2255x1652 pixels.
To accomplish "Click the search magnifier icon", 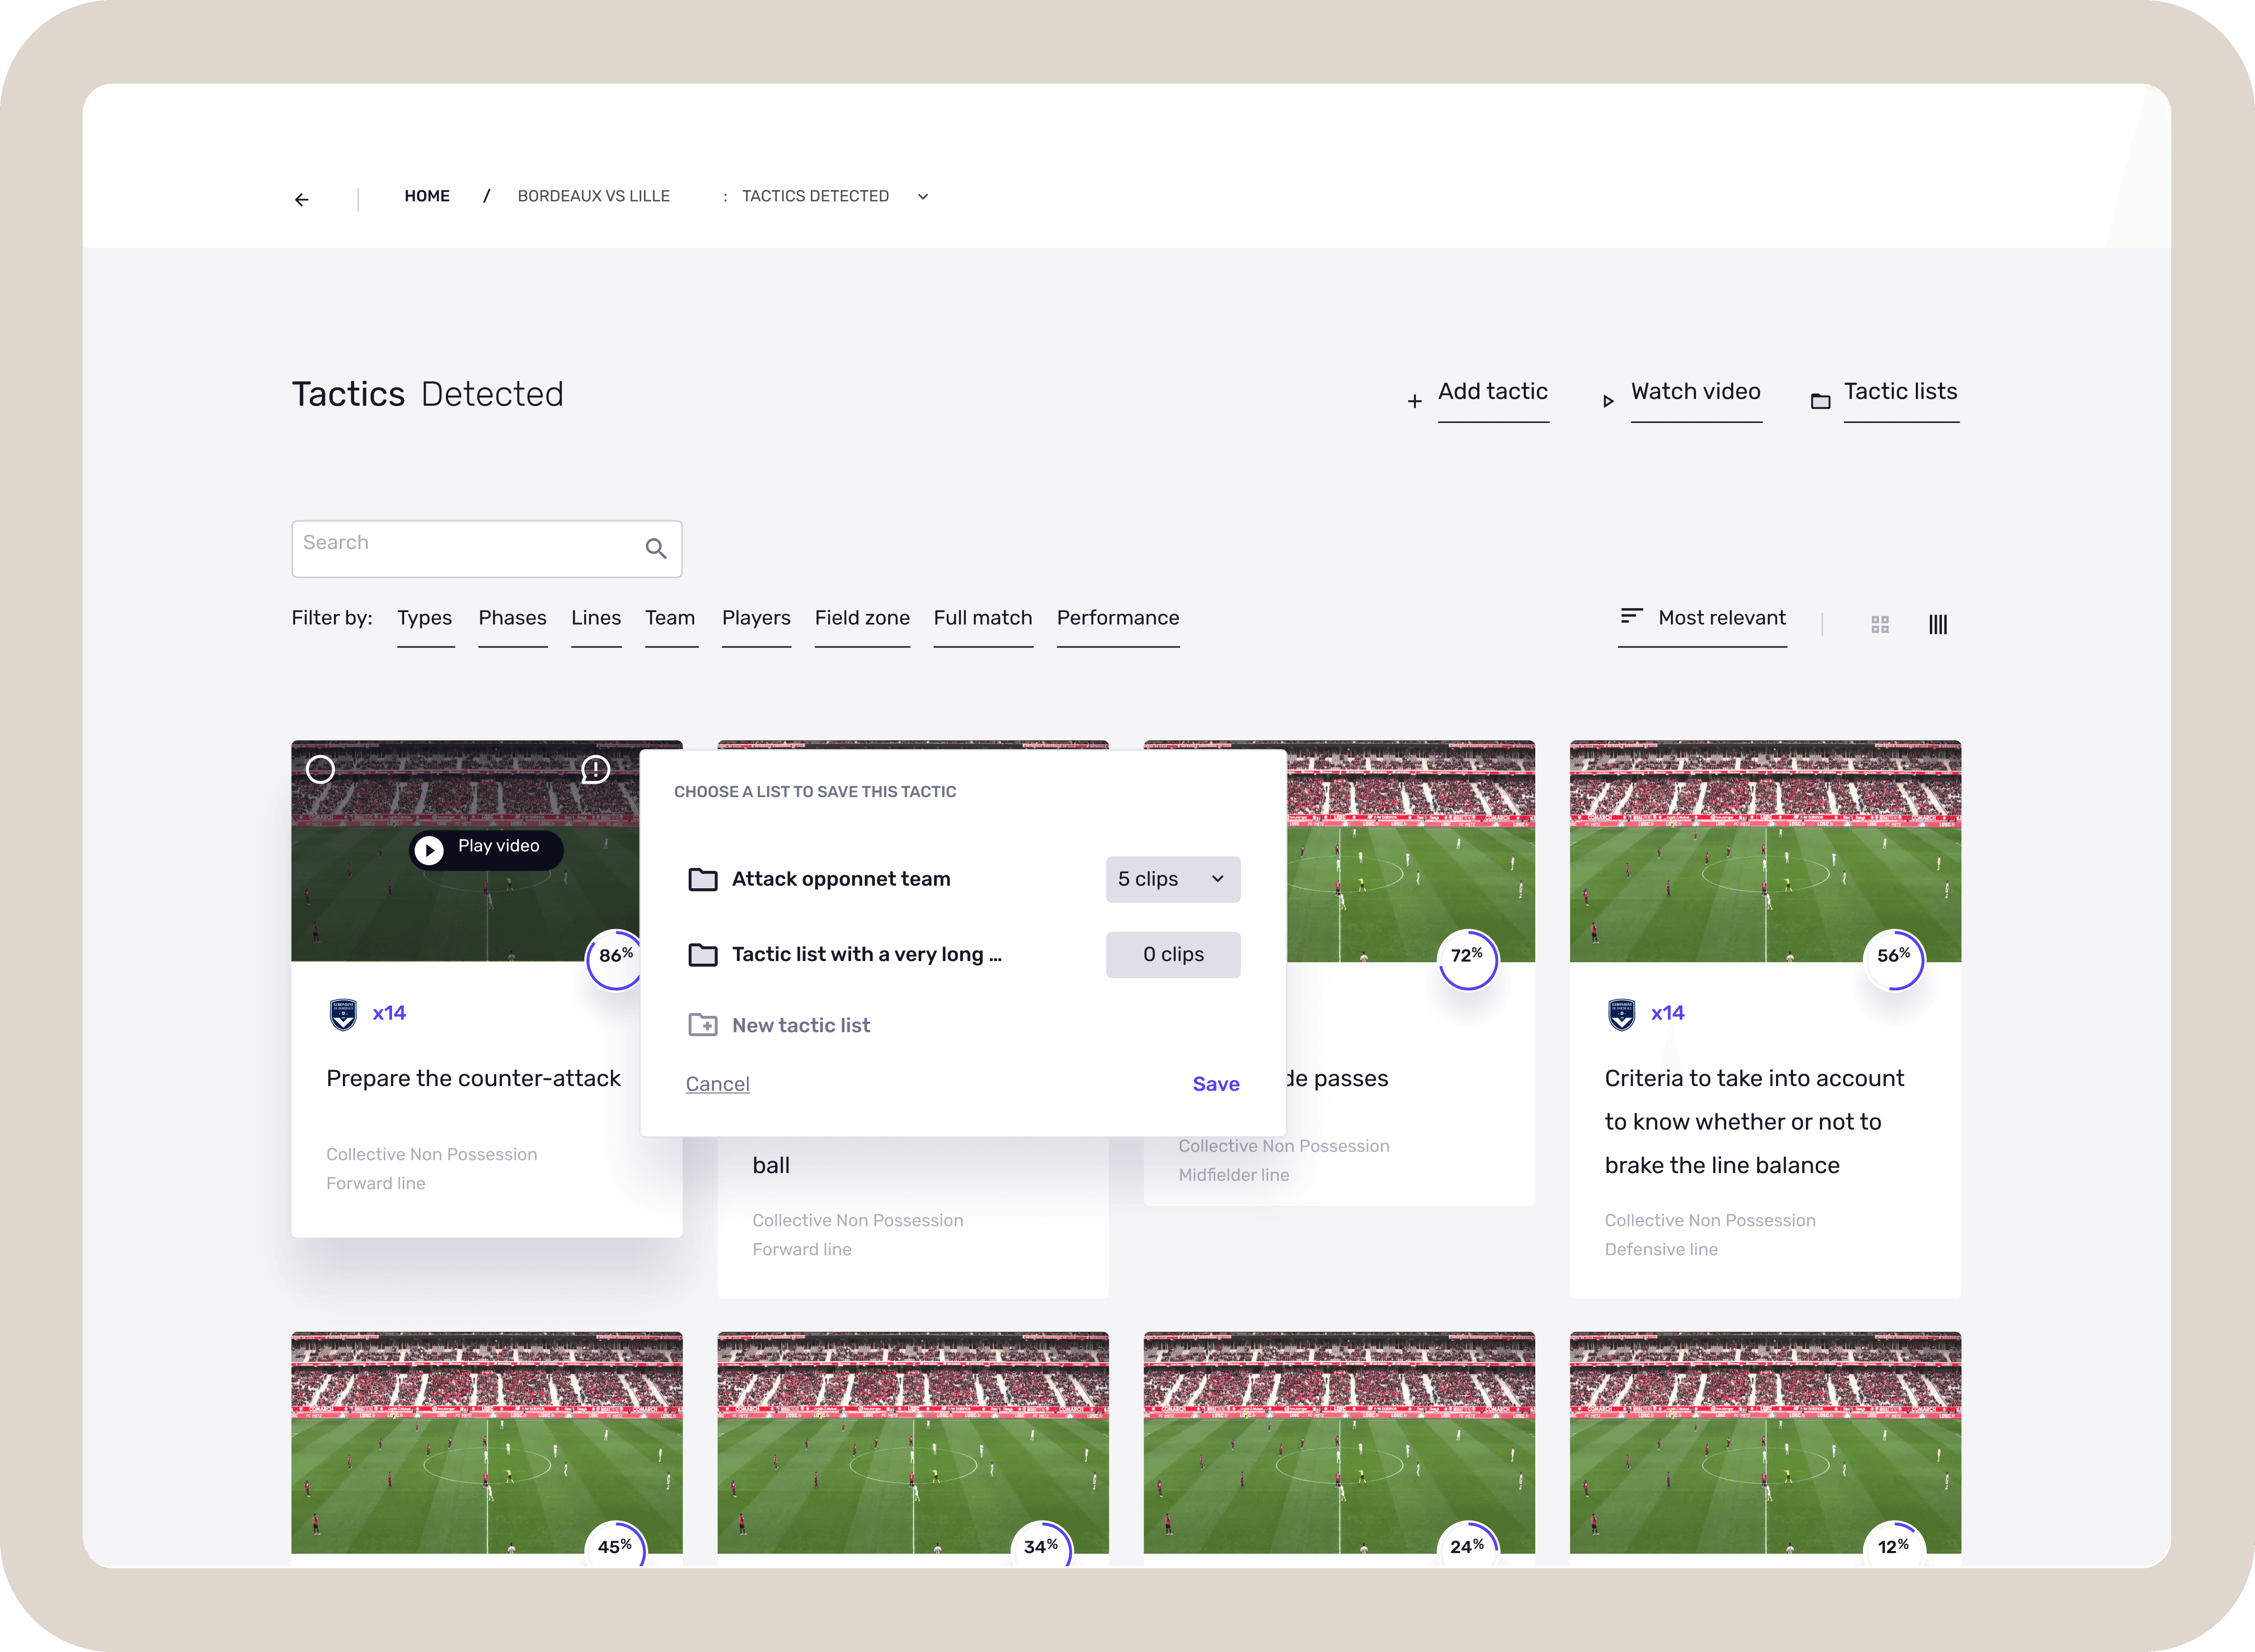I will [656, 548].
